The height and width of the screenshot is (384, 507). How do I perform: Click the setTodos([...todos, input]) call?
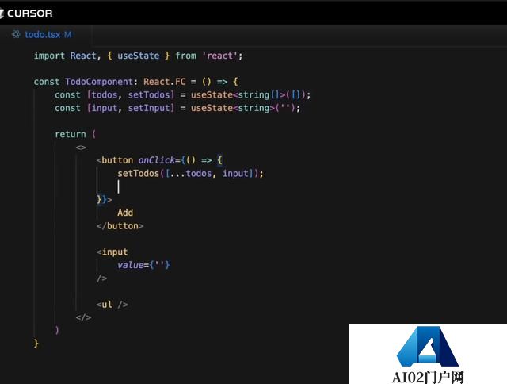(190, 174)
